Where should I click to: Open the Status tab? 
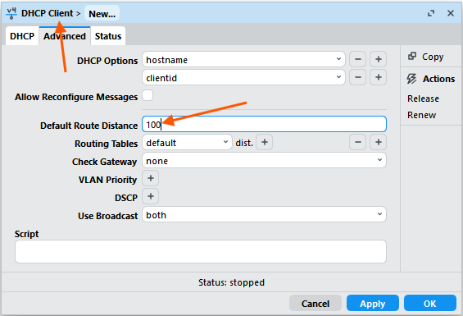coord(108,36)
